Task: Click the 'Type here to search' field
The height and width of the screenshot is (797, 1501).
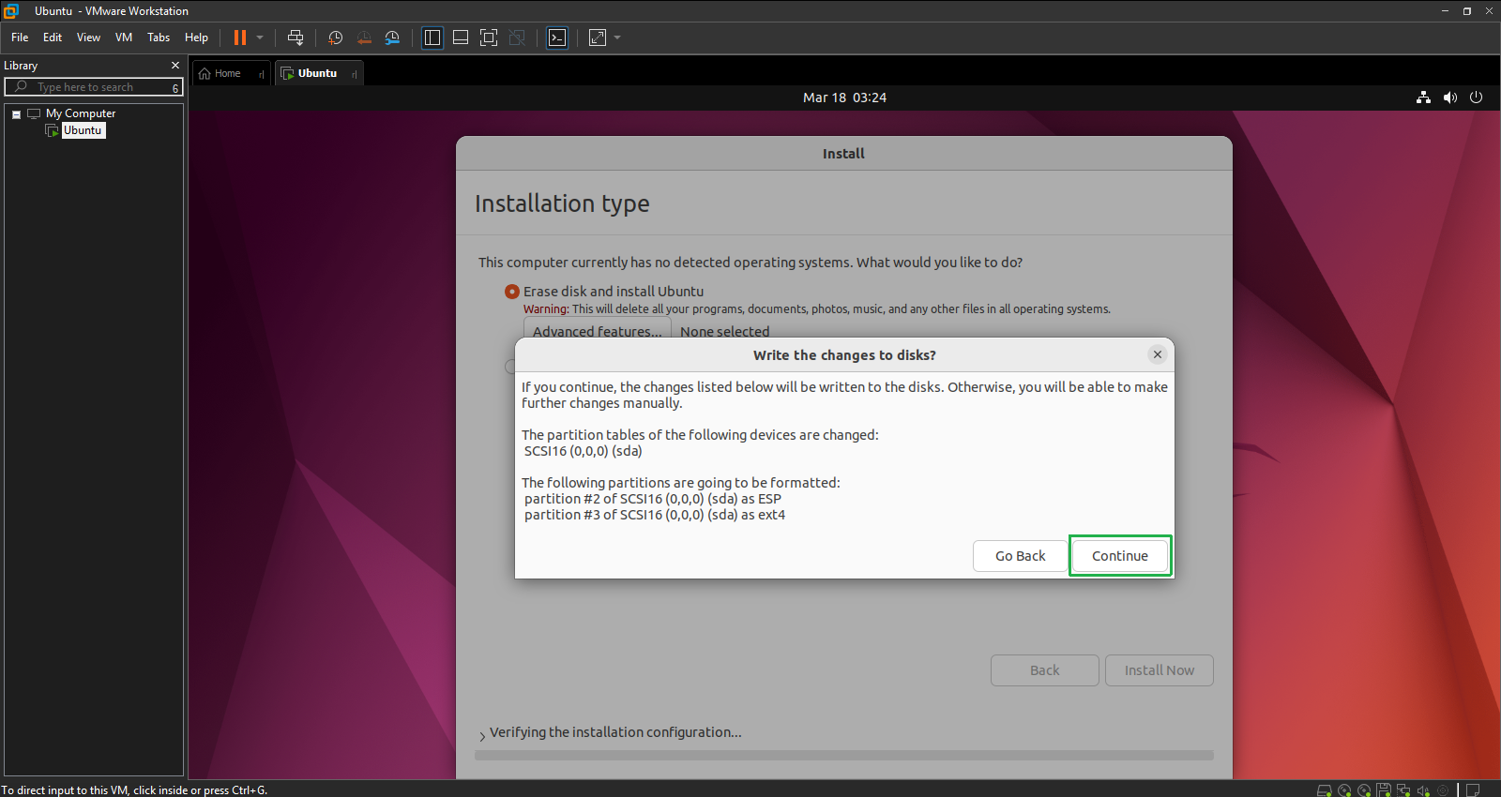Action: click(x=94, y=87)
